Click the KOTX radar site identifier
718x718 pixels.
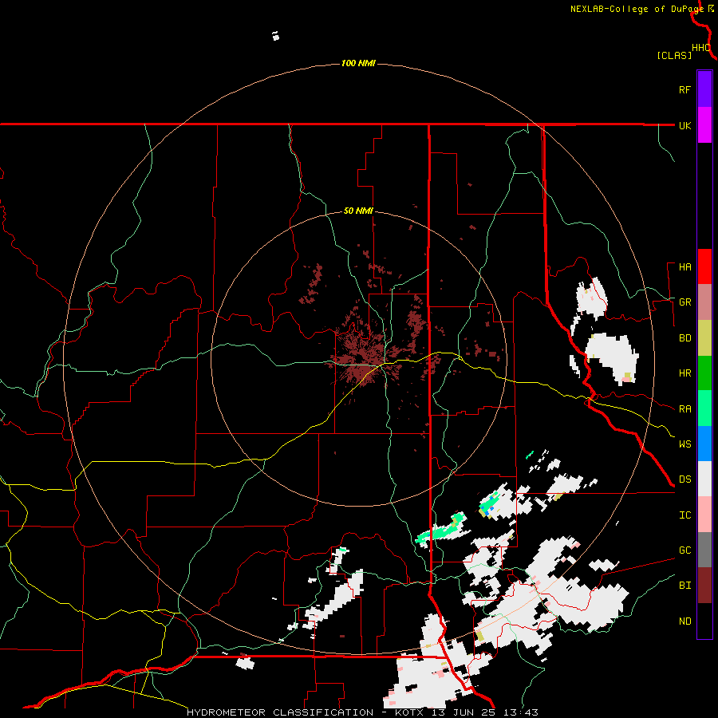point(407,712)
